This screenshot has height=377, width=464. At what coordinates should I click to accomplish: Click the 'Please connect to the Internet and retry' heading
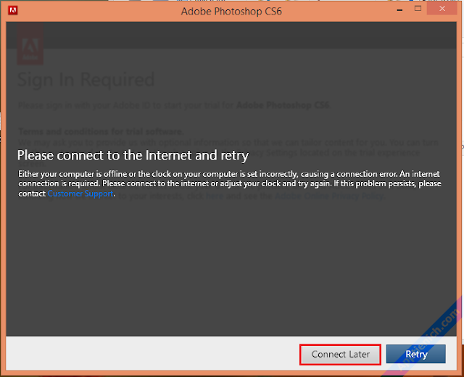pyautogui.click(x=133, y=155)
